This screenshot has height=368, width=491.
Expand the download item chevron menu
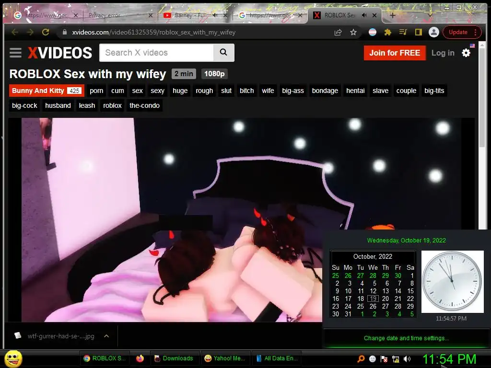coord(106,336)
